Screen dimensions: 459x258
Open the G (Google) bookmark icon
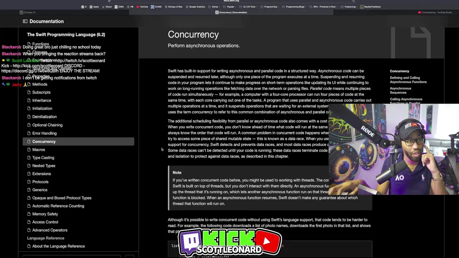tap(84, 6)
